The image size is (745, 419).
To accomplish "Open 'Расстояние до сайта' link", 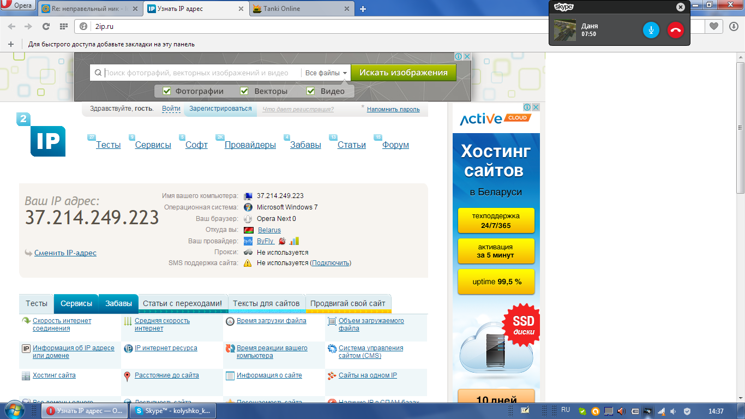I will pyautogui.click(x=167, y=375).
